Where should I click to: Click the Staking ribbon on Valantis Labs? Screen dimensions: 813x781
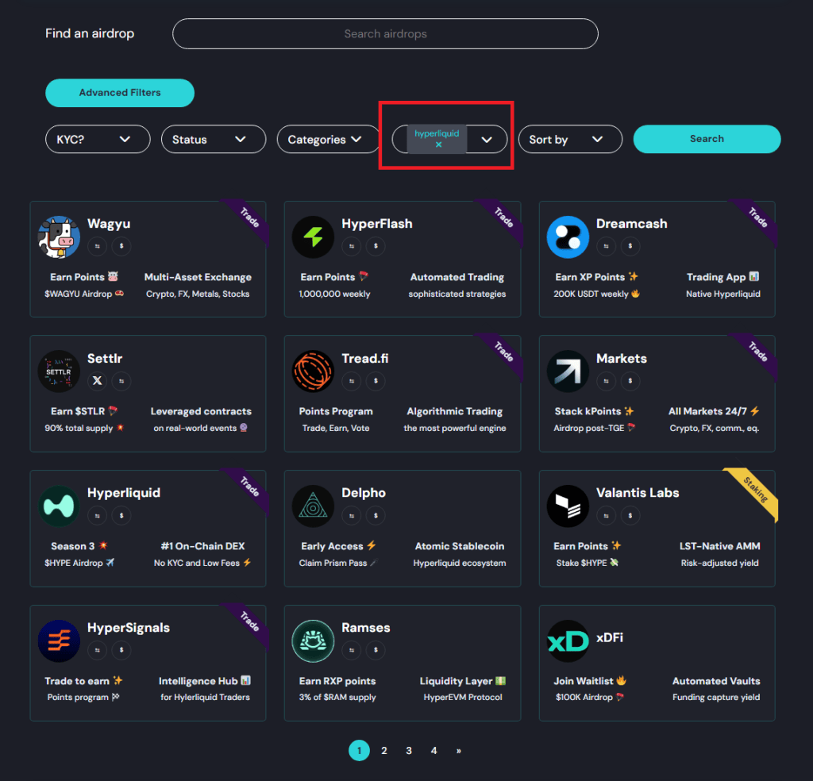click(x=756, y=490)
